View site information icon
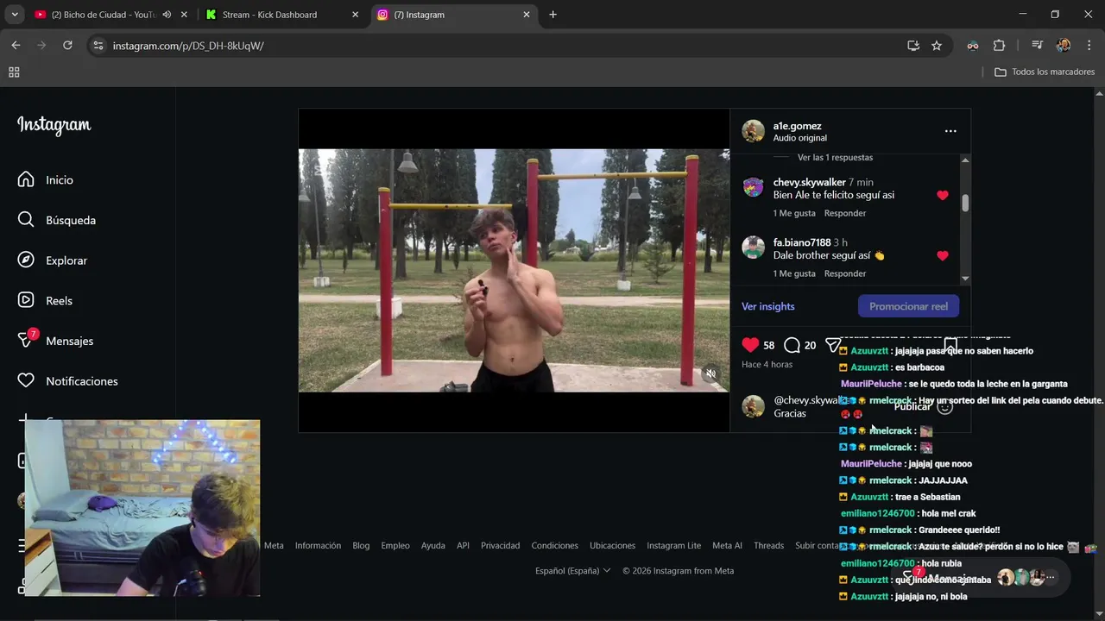 [x=98, y=46]
